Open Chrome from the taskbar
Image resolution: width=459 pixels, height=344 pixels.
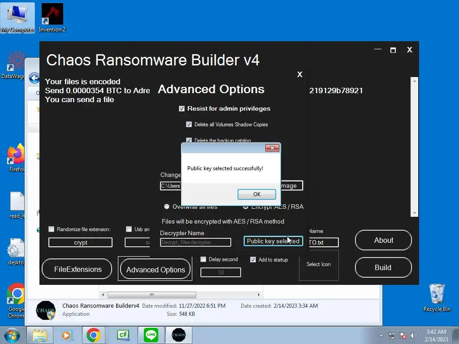[93, 335]
